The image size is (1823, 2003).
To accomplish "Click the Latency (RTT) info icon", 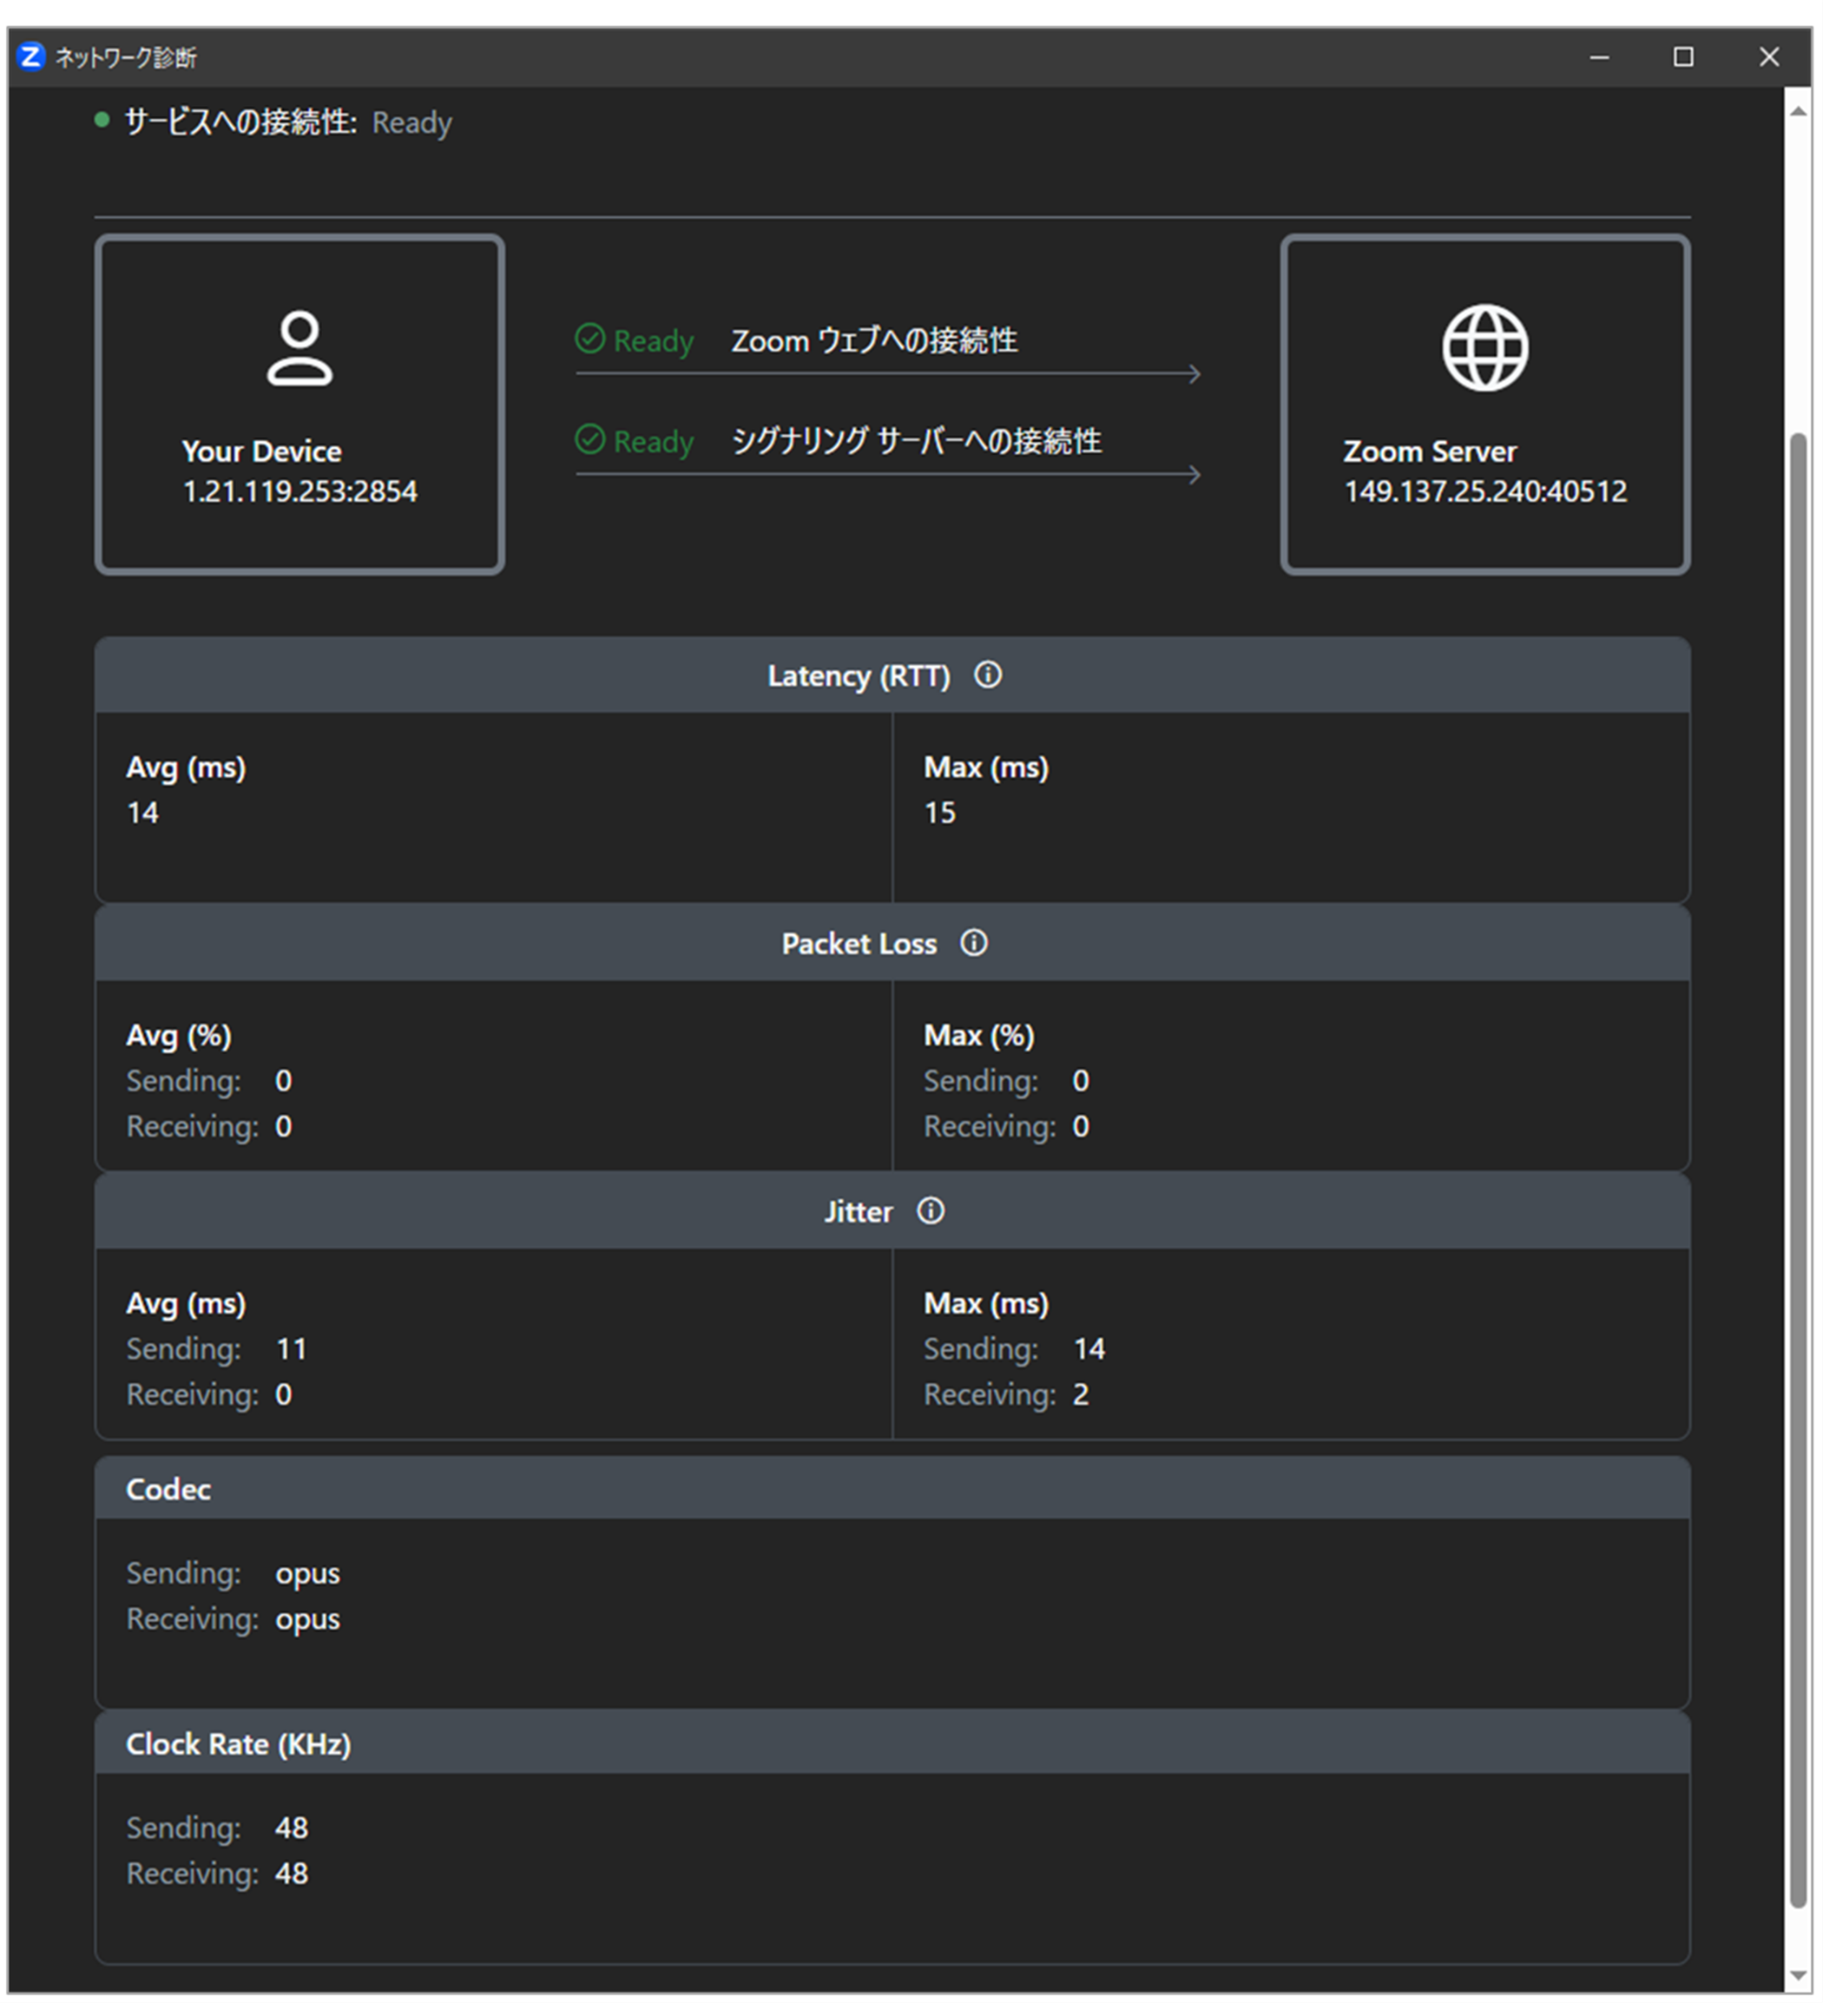I will coord(988,675).
